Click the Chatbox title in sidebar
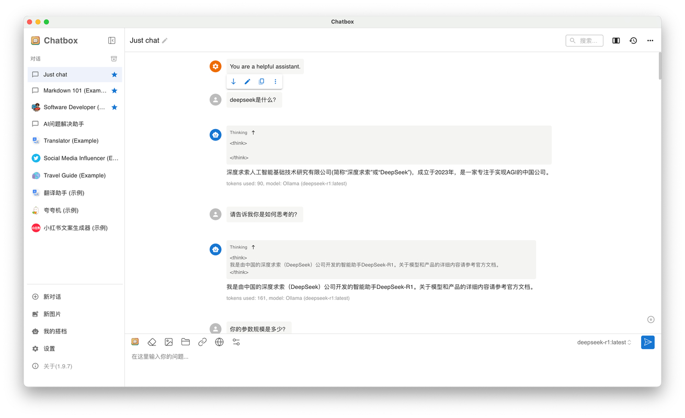 pos(61,40)
